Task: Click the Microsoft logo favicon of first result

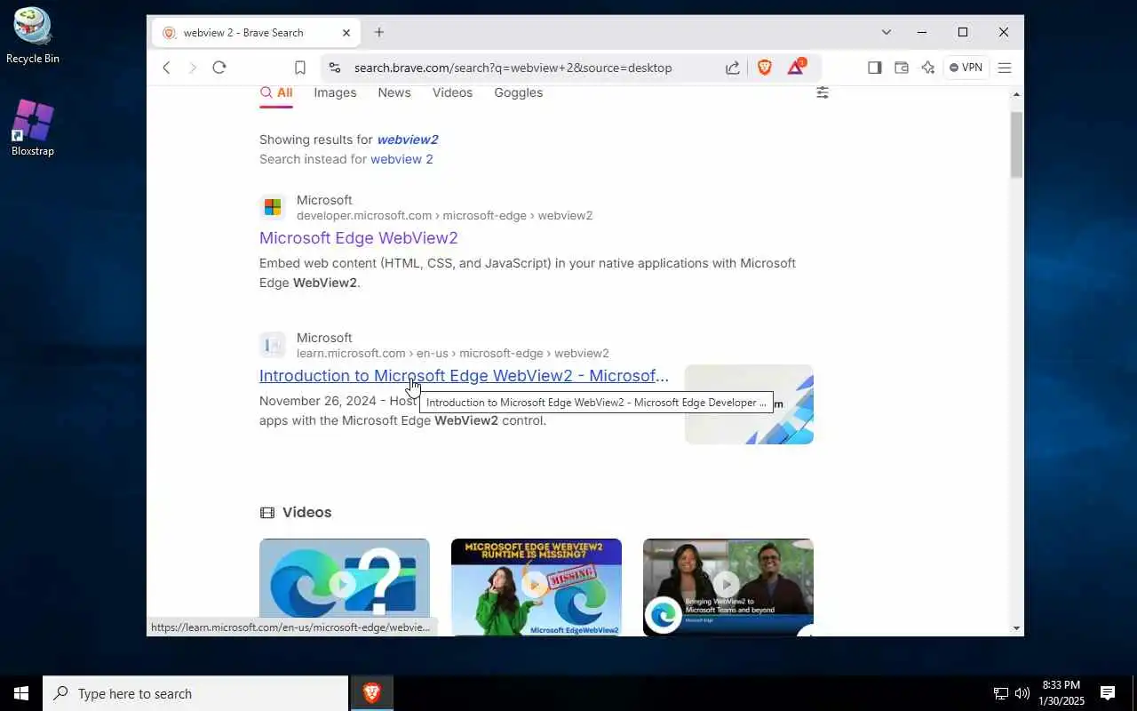Action: [273, 207]
